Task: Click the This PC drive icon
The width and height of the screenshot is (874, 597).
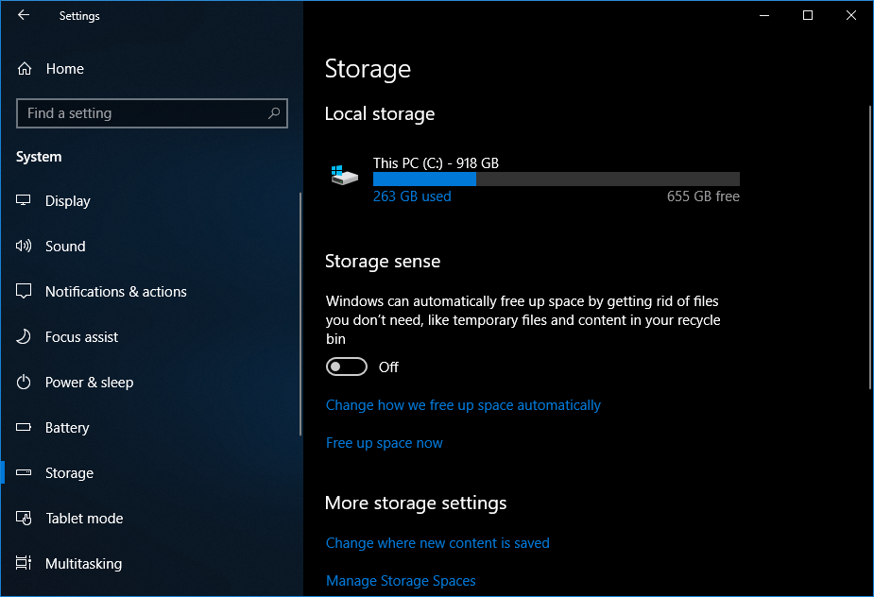Action: pyautogui.click(x=345, y=176)
